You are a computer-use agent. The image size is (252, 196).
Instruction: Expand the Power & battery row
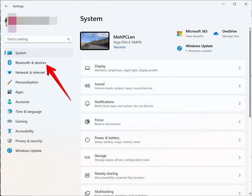[242, 139]
